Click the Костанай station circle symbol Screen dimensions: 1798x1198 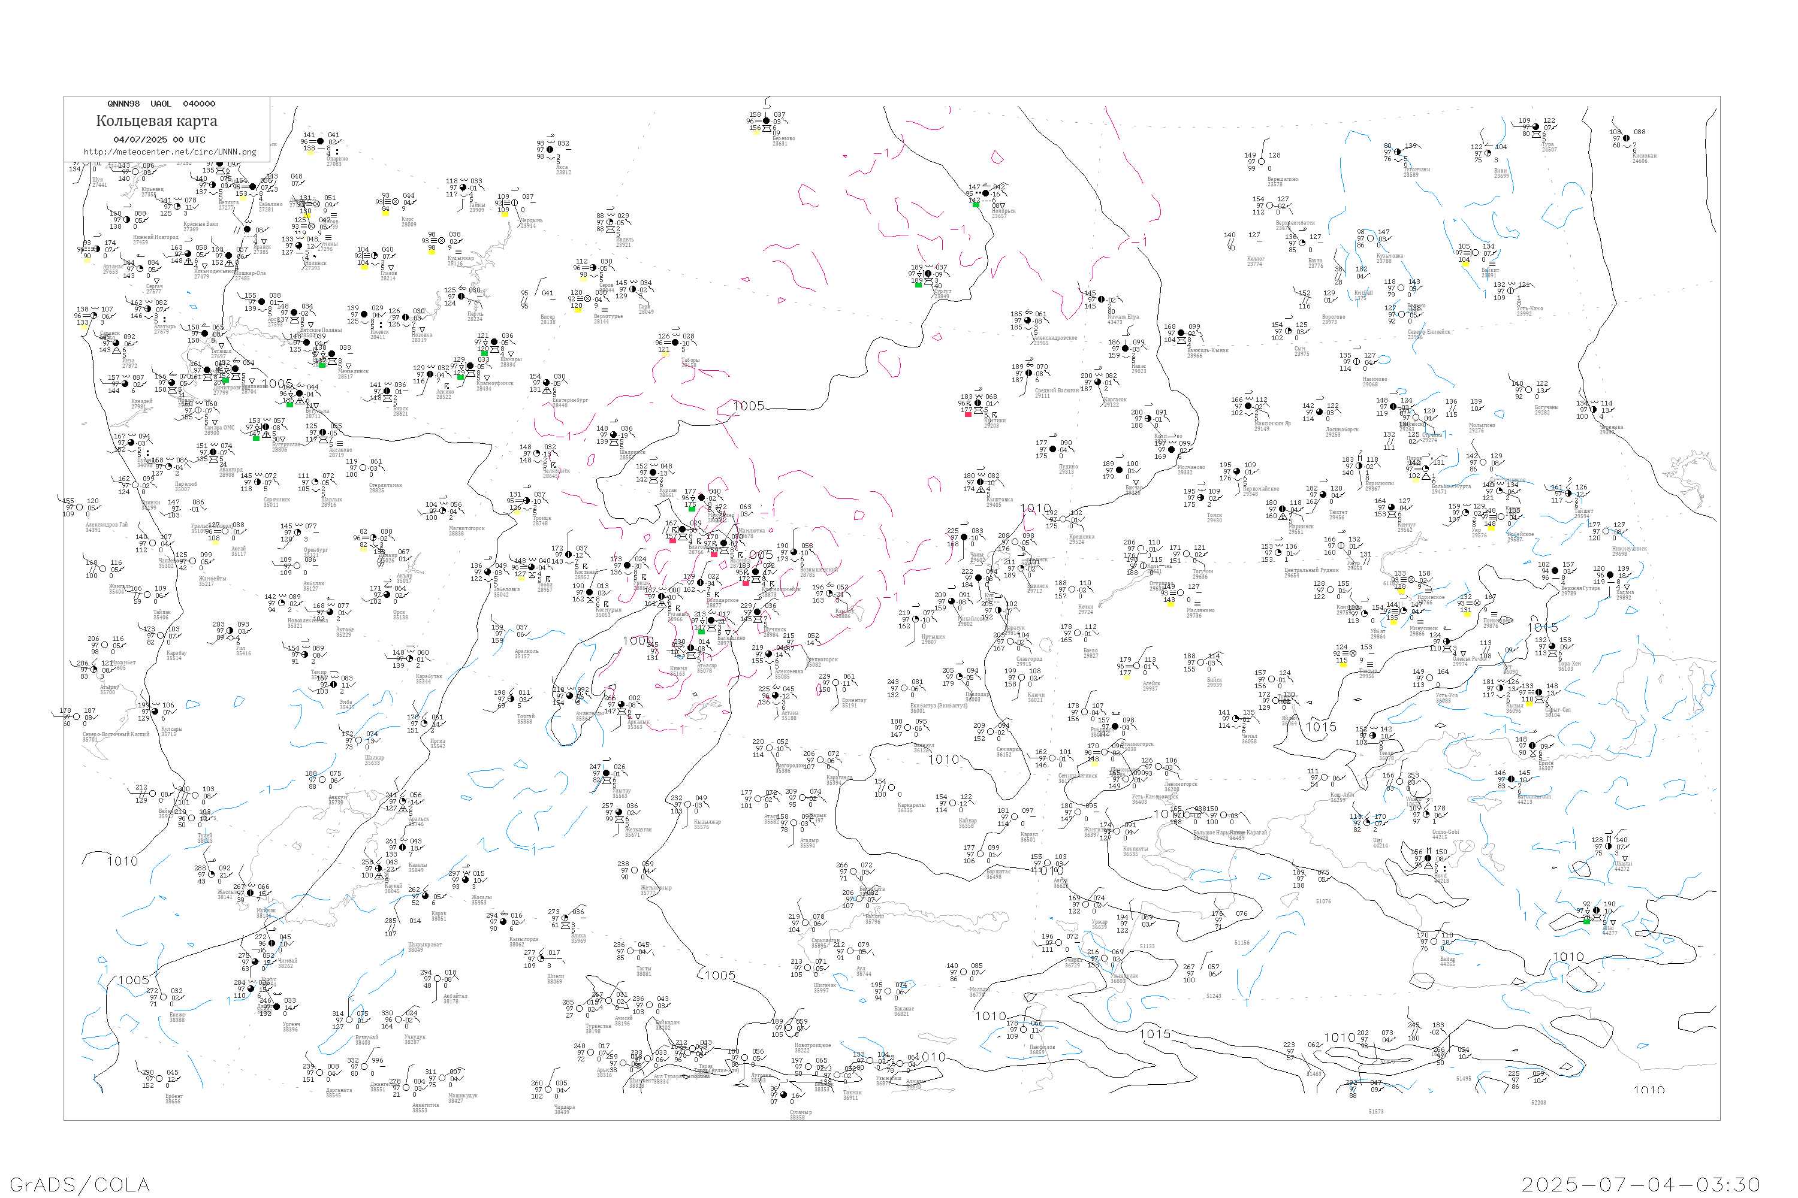coord(568,555)
